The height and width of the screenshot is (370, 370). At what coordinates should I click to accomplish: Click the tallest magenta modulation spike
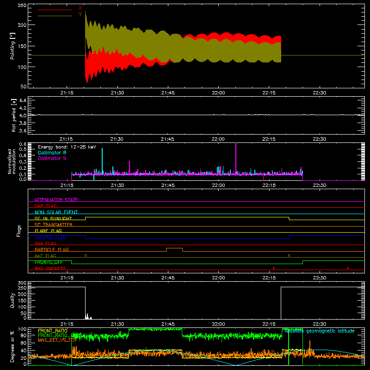236,158
